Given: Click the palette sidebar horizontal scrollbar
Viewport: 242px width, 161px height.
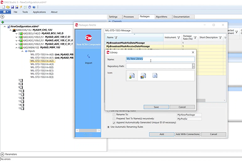Looking at the screenshot, I should [x=88, y=130].
